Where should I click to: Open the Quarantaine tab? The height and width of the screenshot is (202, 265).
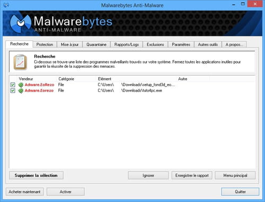coord(96,44)
